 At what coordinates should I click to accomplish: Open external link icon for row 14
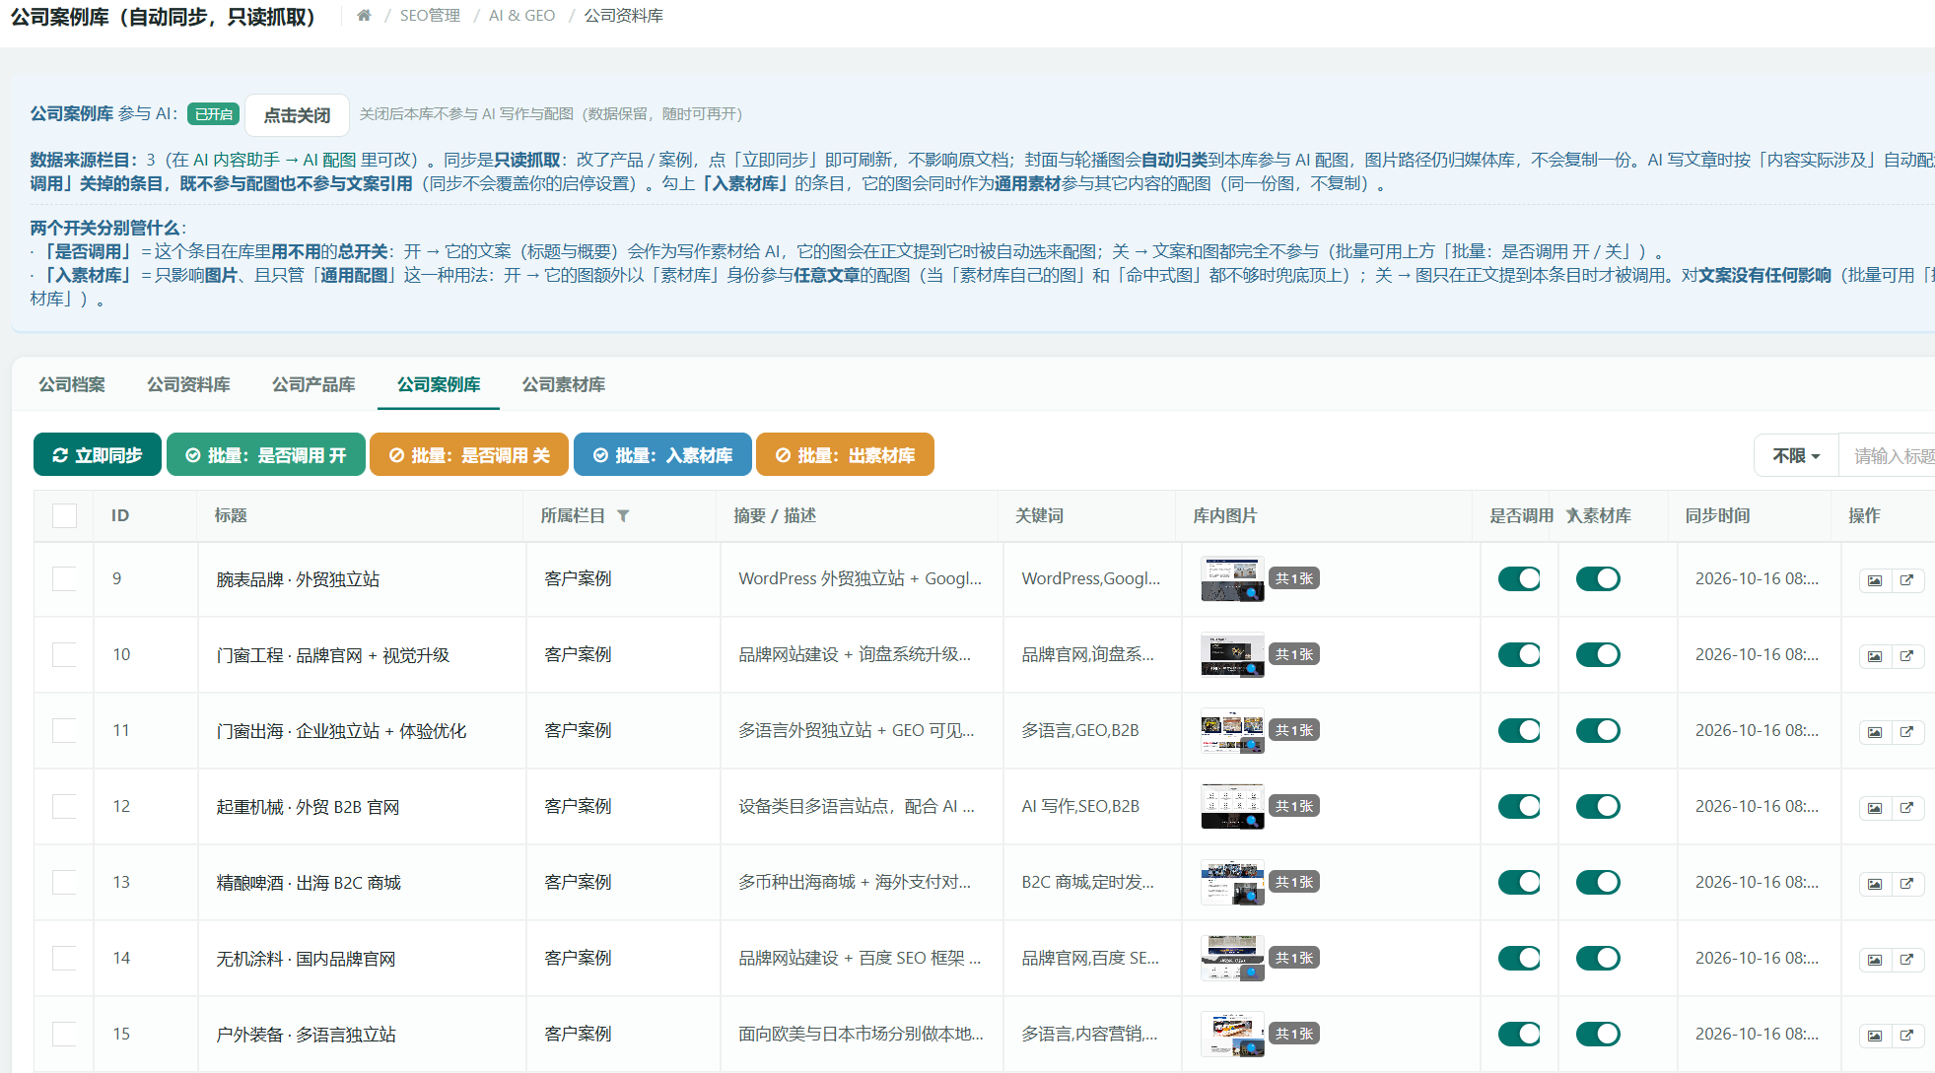click(x=1907, y=960)
